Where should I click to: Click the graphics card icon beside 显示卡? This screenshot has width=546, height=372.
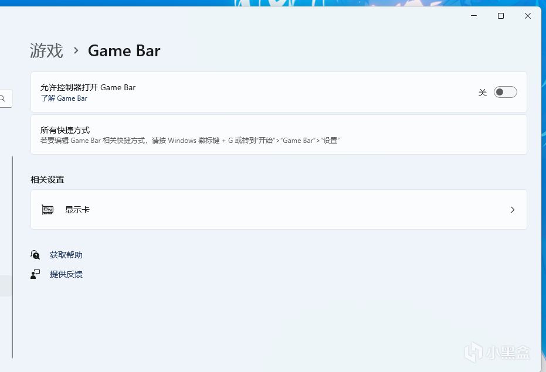48,210
